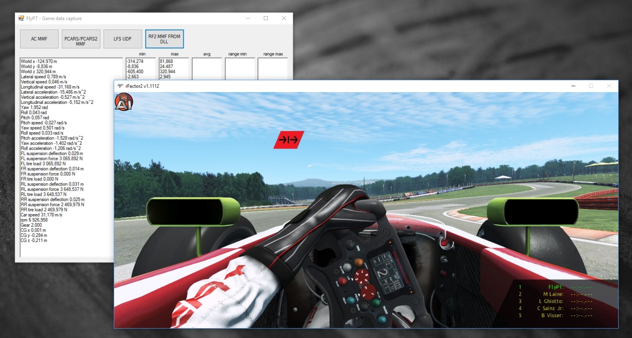Viewport: 632px width, 338px height.
Task: Select the 'RR suspension force 2 469,979 N' row
Action: (53, 205)
